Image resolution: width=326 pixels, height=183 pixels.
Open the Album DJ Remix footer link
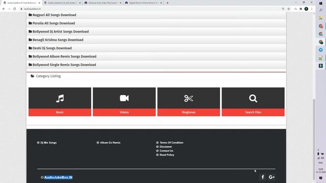click(110, 143)
